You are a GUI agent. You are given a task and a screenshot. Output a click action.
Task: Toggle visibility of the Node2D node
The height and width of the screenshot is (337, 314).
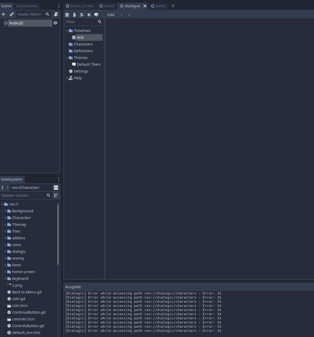click(x=55, y=23)
